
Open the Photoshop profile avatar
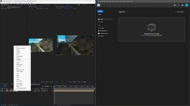tap(187, 5)
